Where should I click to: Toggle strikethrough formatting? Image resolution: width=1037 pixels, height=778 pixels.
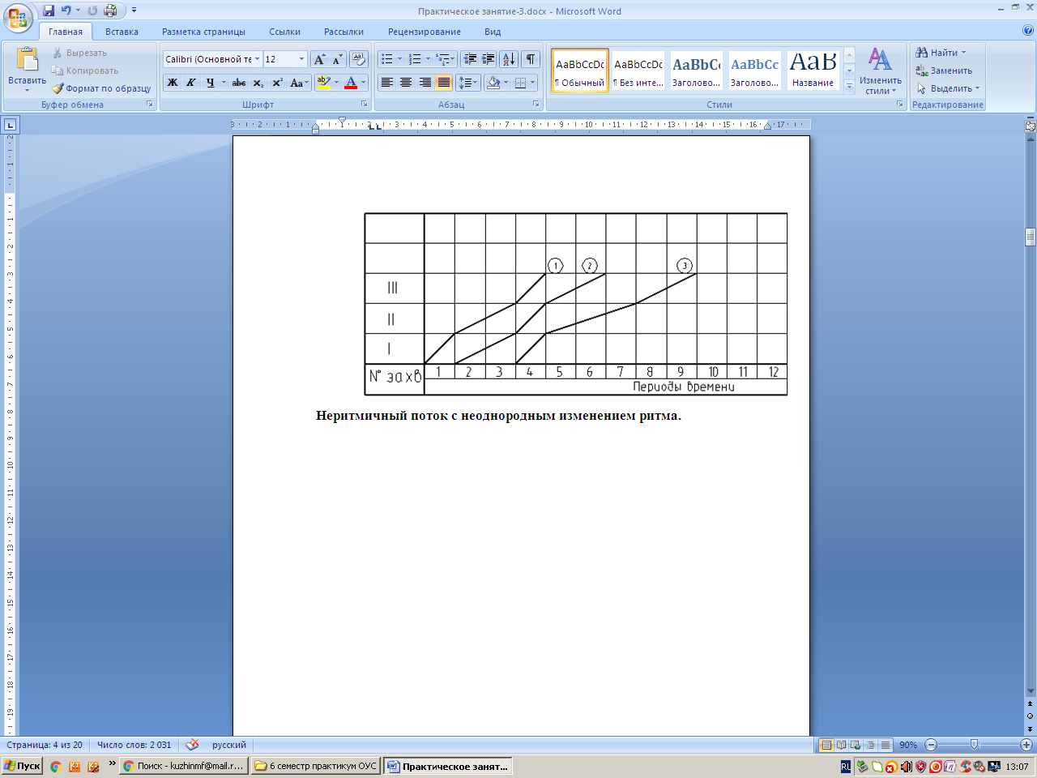[x=239, y=83]
